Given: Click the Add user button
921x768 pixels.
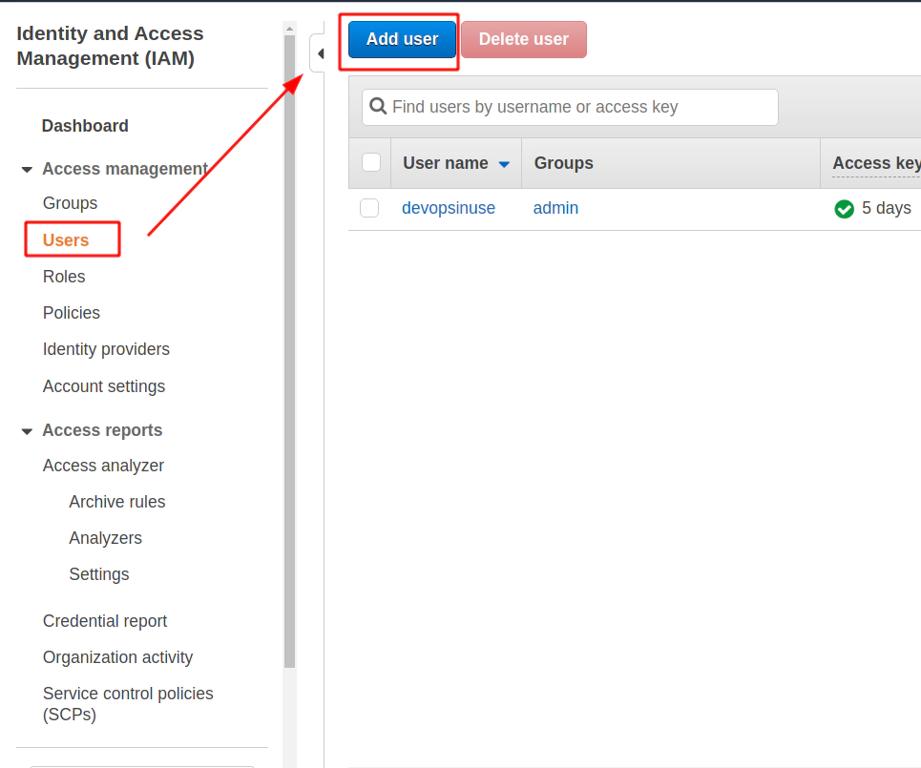Looking at the screenshot, I should tap(402, 39).
